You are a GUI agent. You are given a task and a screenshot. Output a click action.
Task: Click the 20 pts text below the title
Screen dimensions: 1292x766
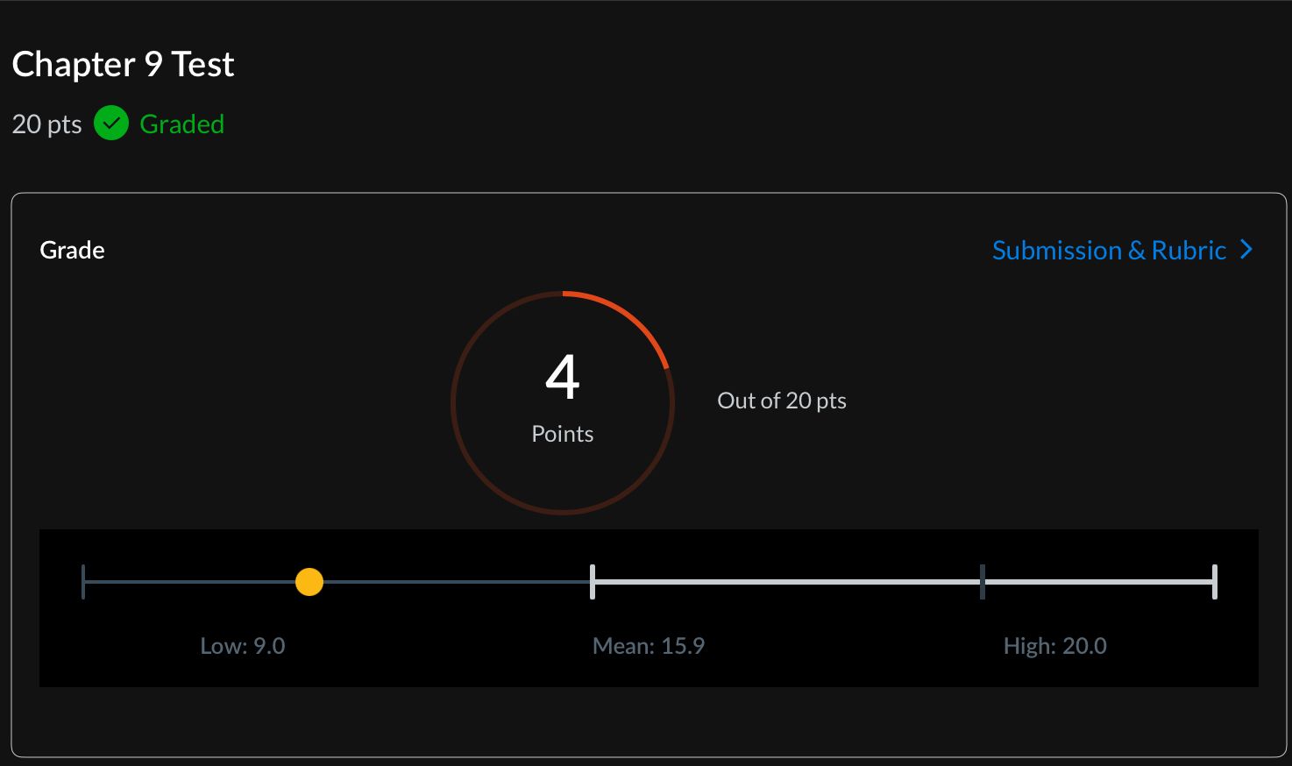pyautogui.click(x=46, y=124)
